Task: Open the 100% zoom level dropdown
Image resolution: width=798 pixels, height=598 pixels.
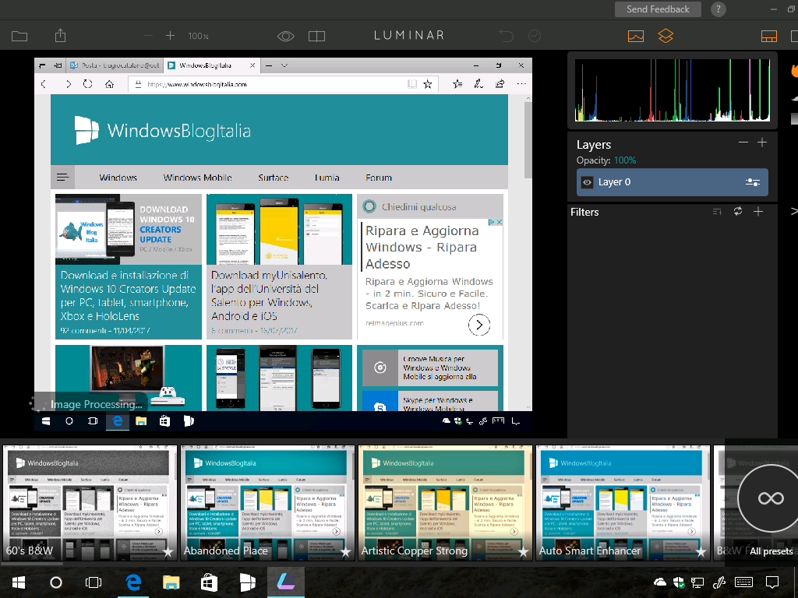Action: pos(199,36)
